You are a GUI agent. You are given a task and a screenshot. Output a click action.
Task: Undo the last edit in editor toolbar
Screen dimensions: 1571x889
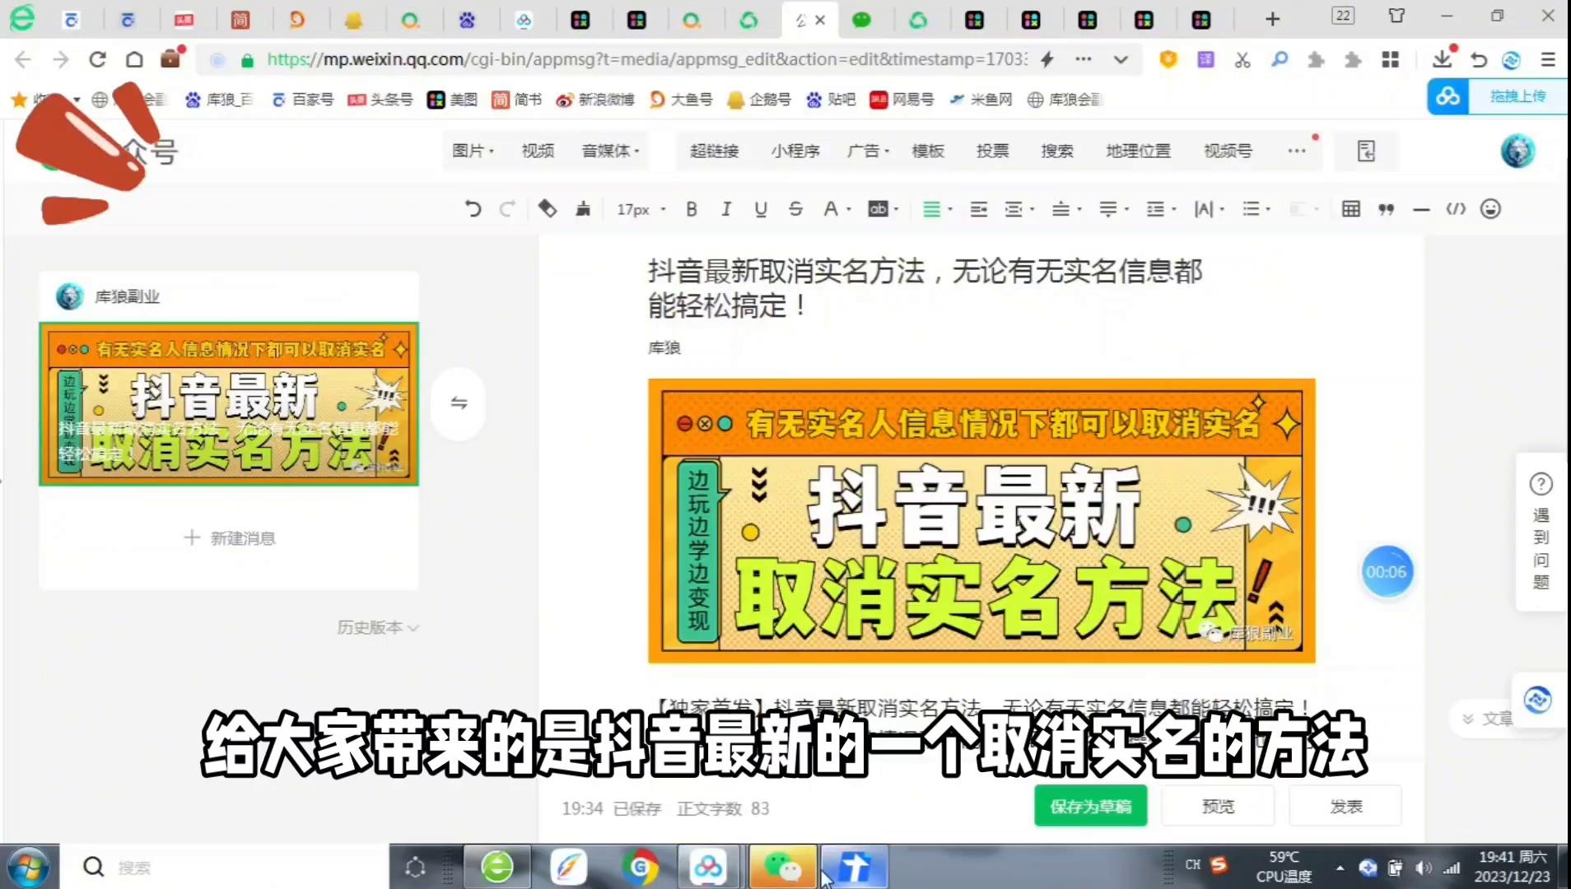coord(473,209)
